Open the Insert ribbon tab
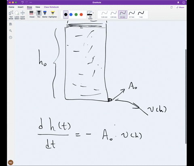 pyautogui.click(x=21, y=7)
